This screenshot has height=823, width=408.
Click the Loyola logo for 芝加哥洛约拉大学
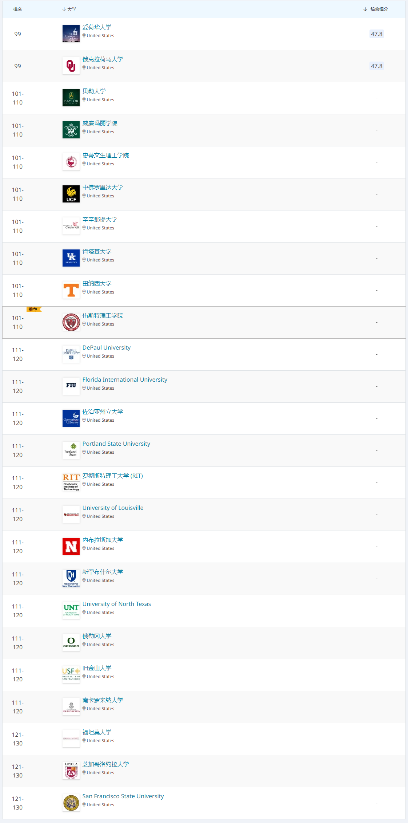click(71, 771)
